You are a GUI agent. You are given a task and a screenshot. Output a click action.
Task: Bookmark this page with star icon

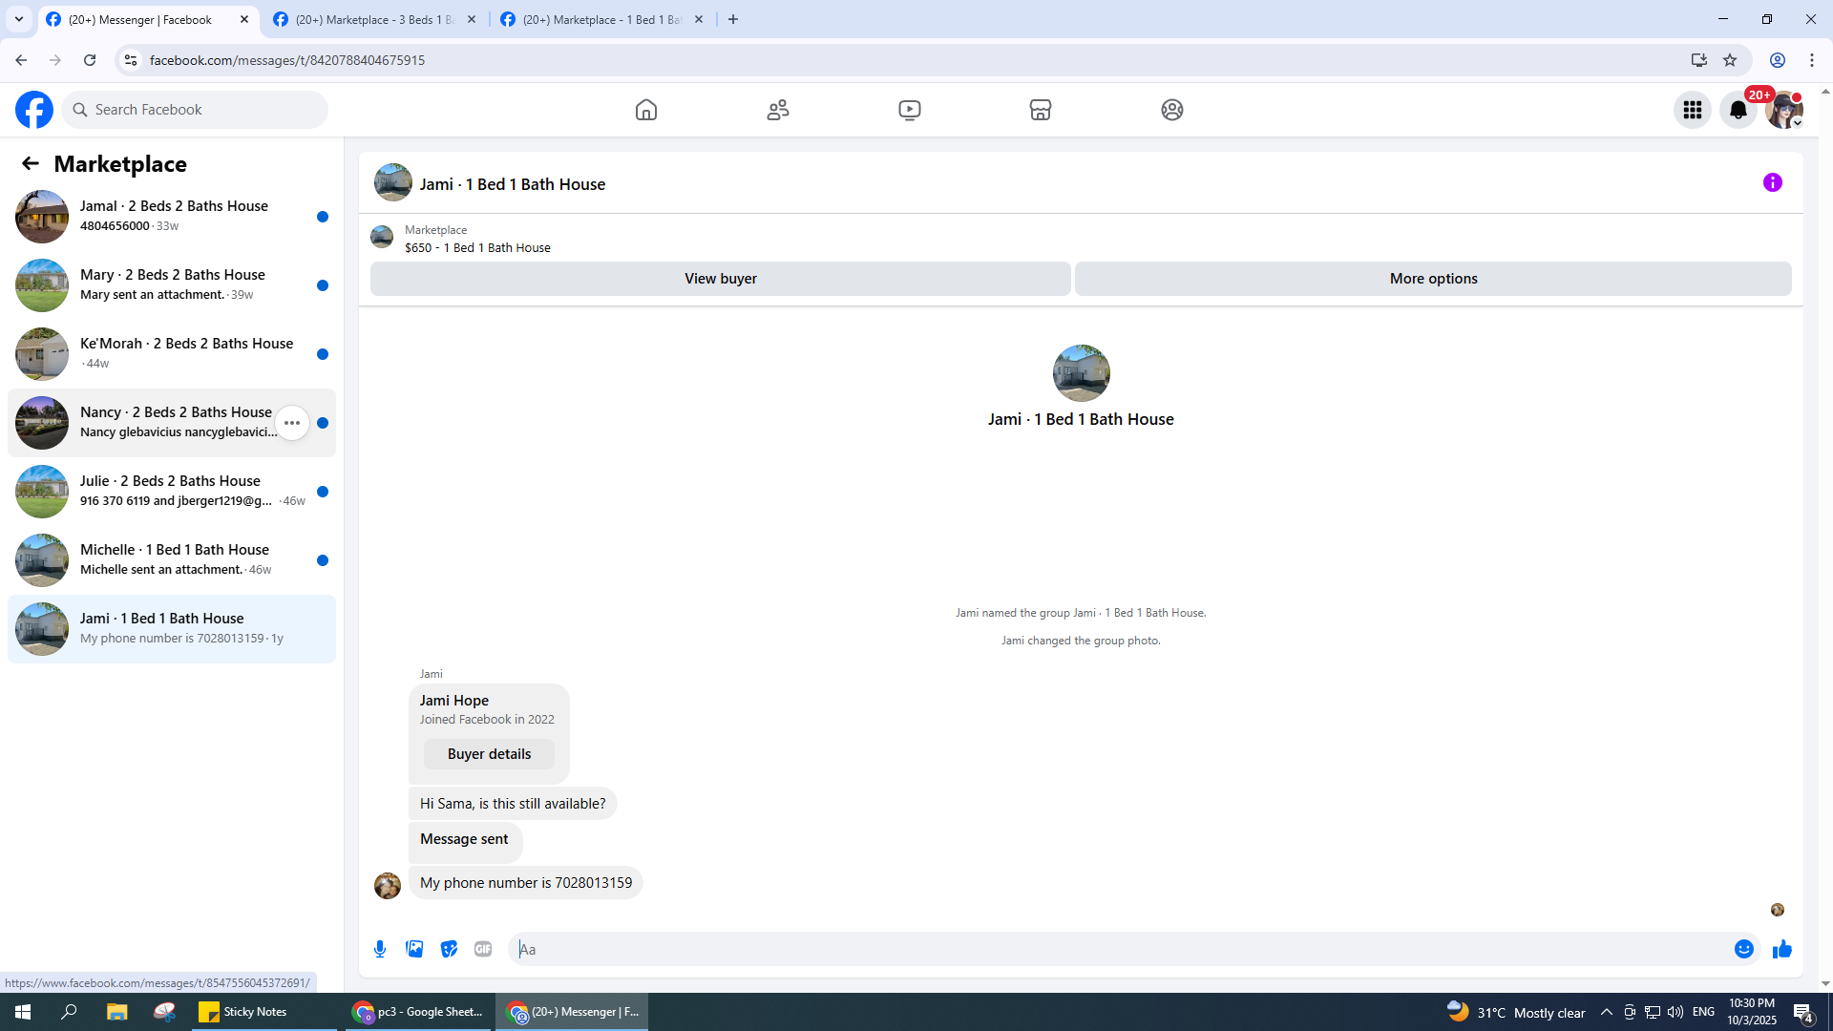click(x=1730, y=60)
